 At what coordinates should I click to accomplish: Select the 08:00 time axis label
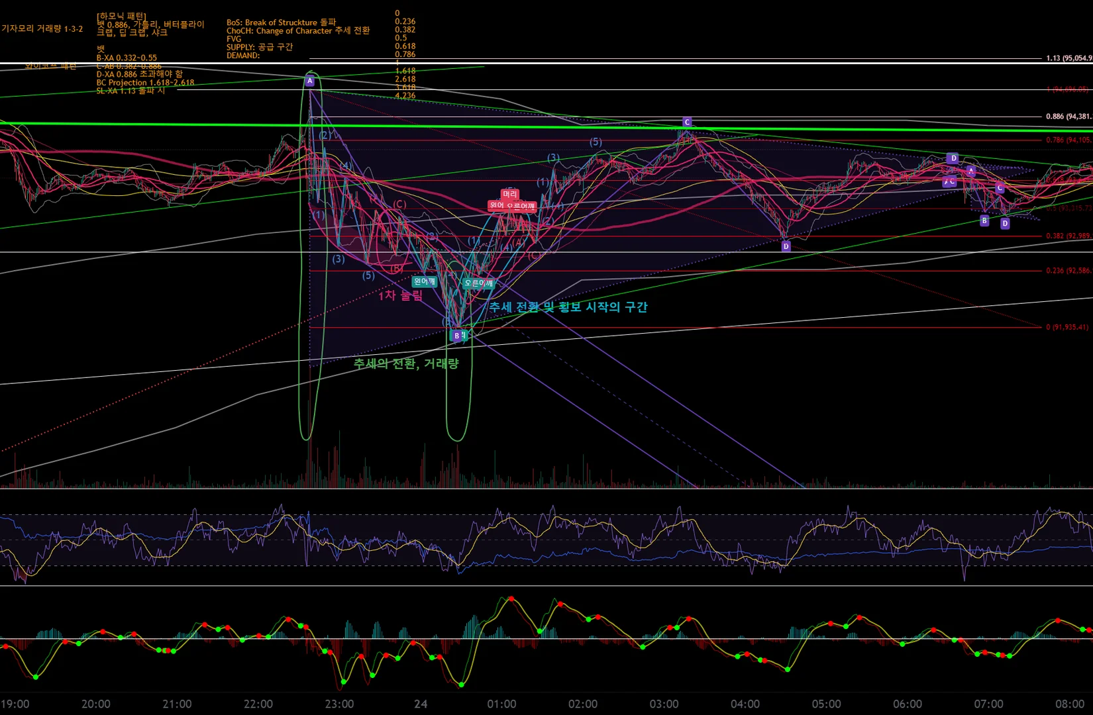pyautogui.click(x=1069, y=704)
